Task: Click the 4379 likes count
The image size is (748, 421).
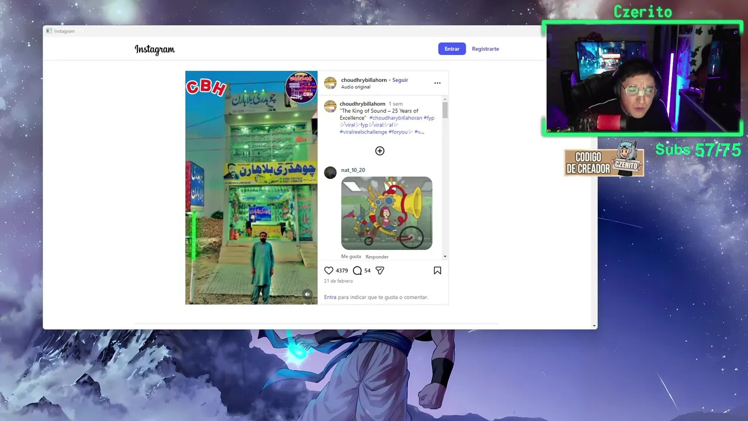Action: (x=342, y=271)
